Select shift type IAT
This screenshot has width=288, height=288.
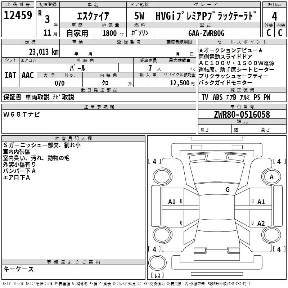tap(10, 75)
